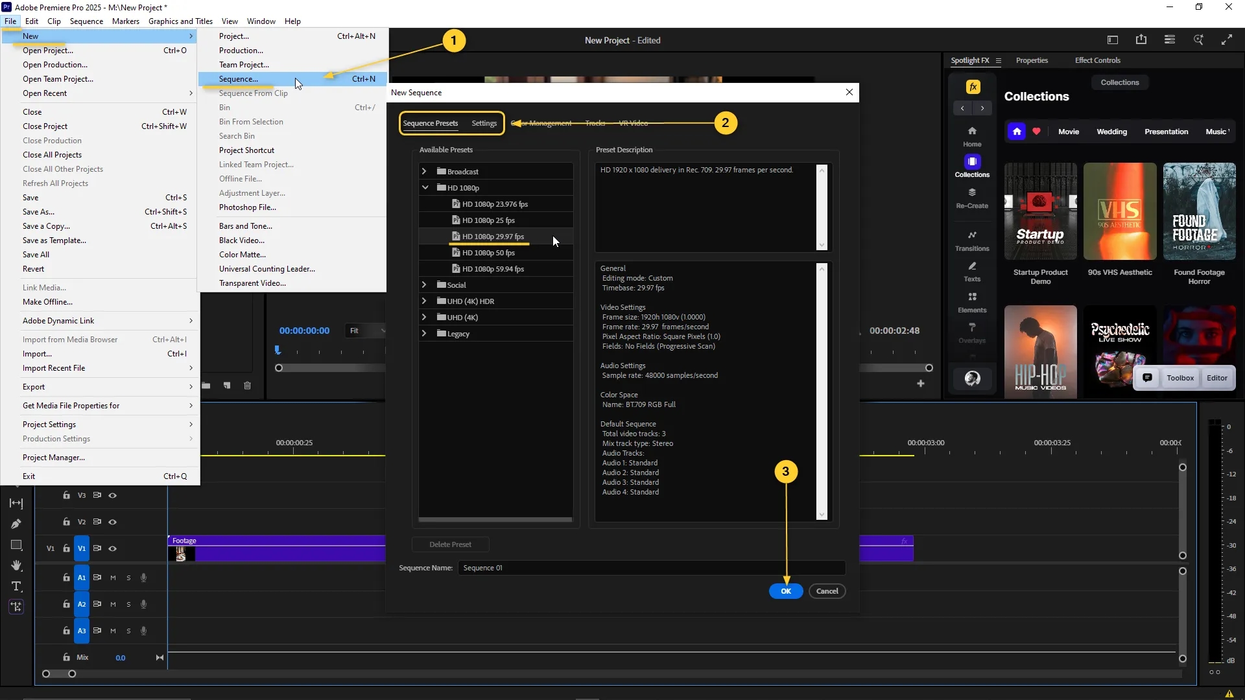Toggle track lock on V3
This screenshot has height=700, width=1245.
click(x=66, y=495)
